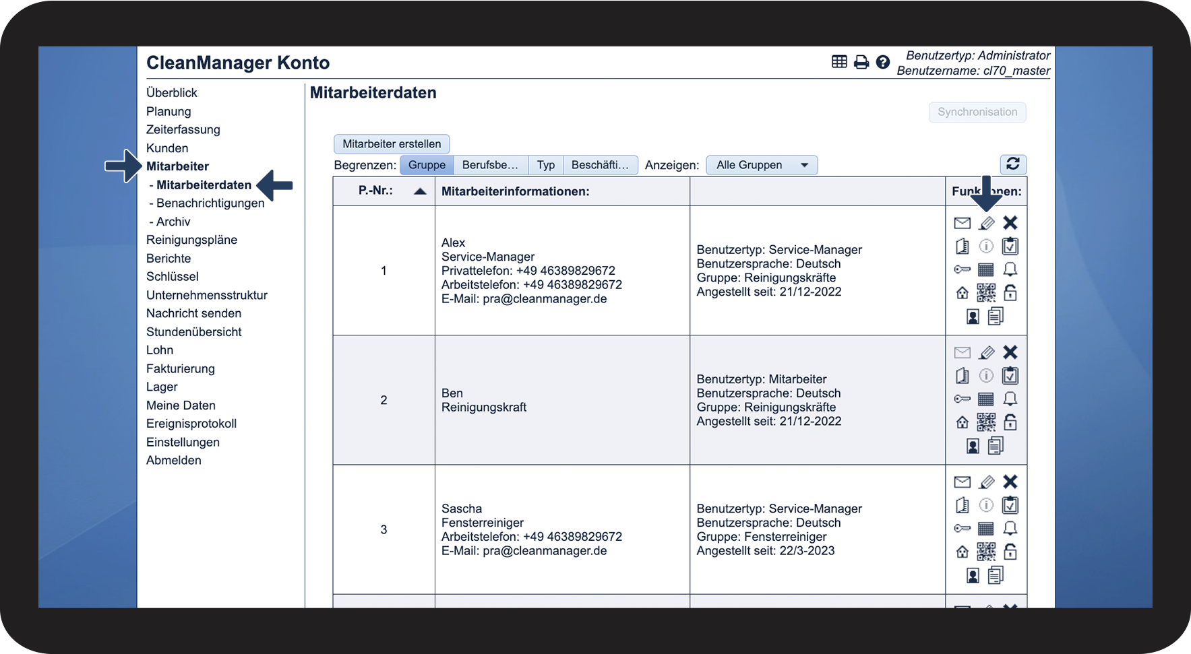Click the table view icon in header
This screenshot has width=1191, height=654.
point(839,62)
